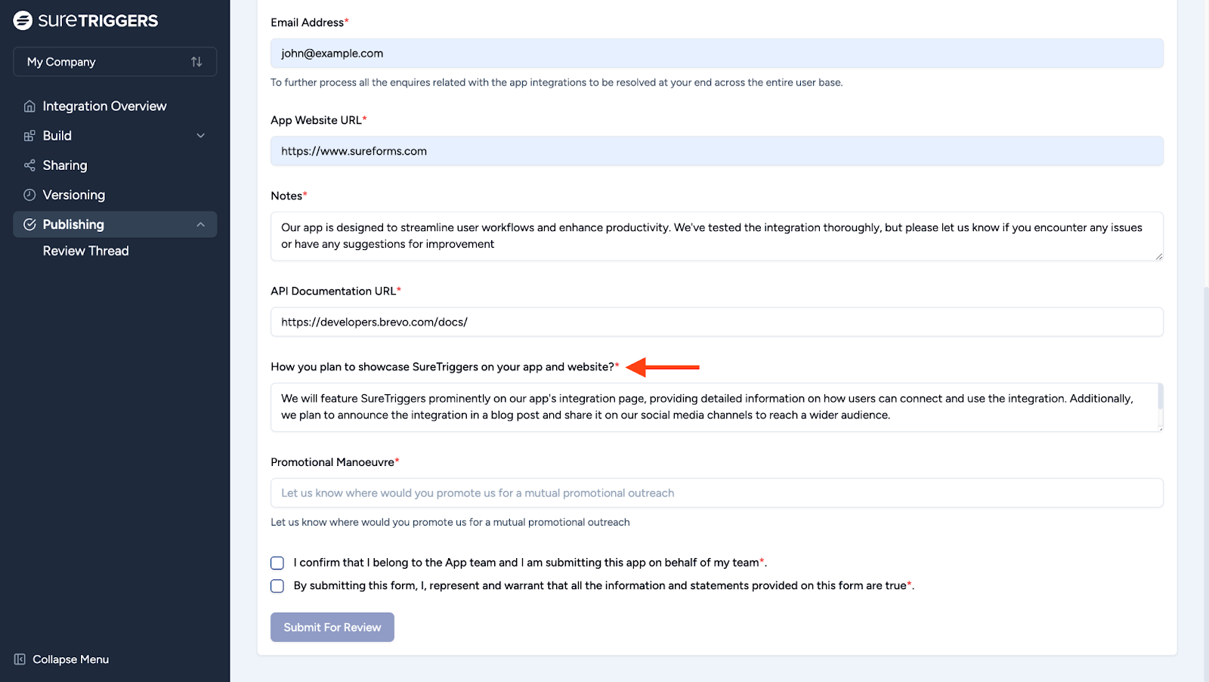Check the App team confirmation checkbox
The width and height of the screenshot is (1209, 682).
click(277, 563)
